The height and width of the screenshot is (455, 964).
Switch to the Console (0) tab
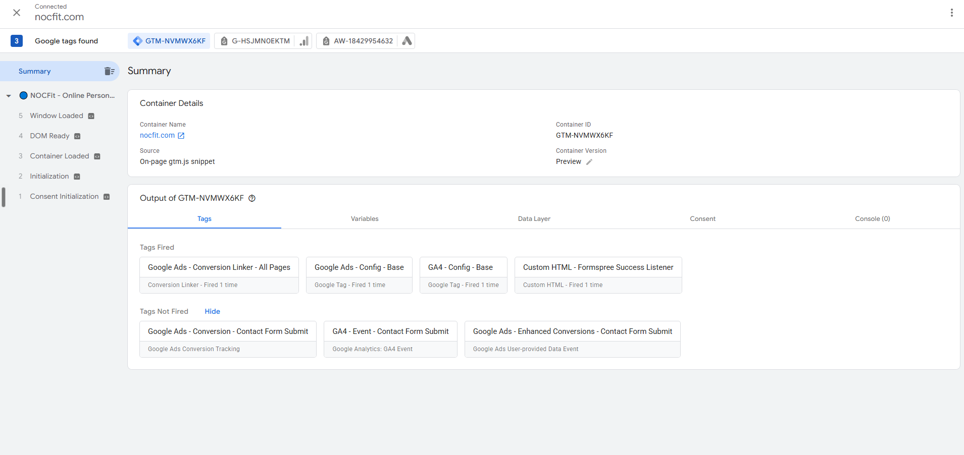872,218
